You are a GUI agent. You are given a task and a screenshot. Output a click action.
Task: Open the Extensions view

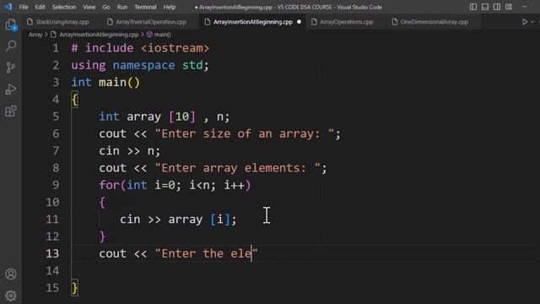coord(11,111)
